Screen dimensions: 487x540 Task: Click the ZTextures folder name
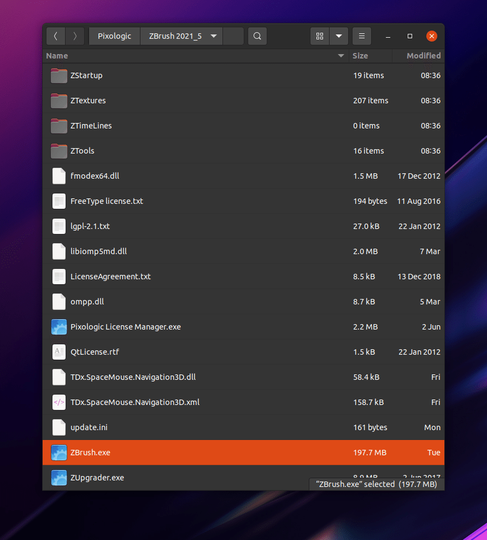coord(88,101)
